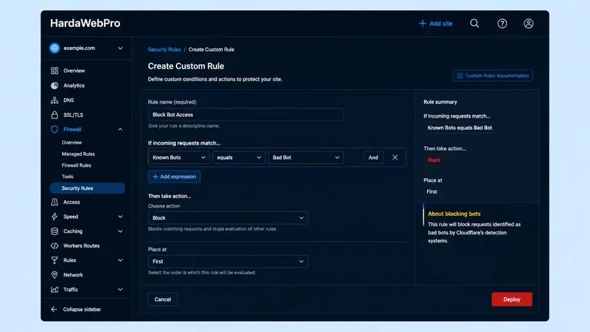The width and height of the screenshot is (590, 332).
Task: Click the Rules funnel icon
Action: (55, 260)
